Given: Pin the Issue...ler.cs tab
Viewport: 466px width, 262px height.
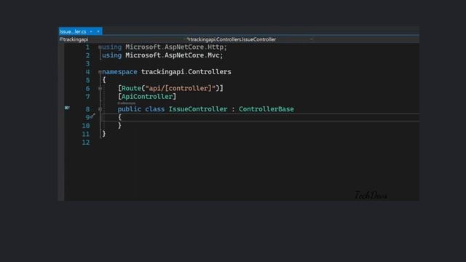Looking at the screenshot, I should coord(91,31).
